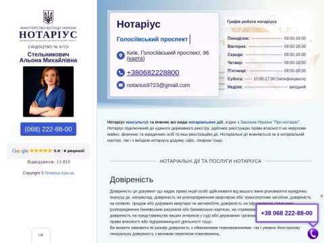Click the purple floating call icon
Viewport: 324px width, 243px height.
(313, 234)
